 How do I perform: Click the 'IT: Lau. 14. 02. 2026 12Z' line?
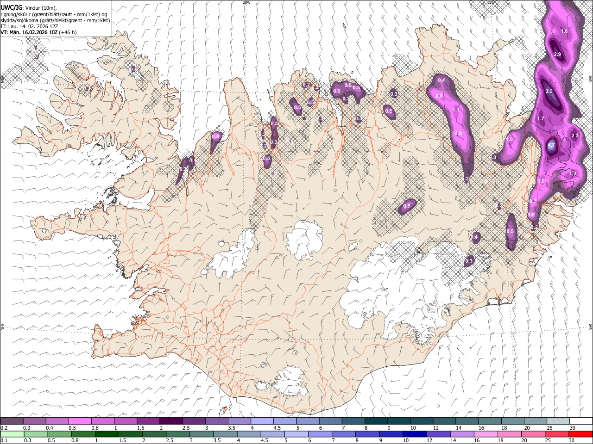click(x=29, y=26)
